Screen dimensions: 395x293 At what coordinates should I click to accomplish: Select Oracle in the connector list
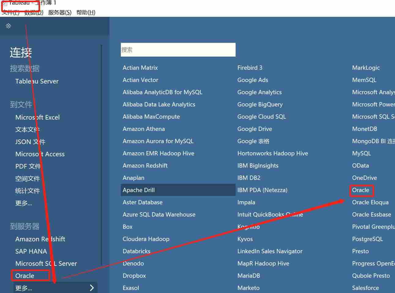pyautogui.click(x=361, y=190)
